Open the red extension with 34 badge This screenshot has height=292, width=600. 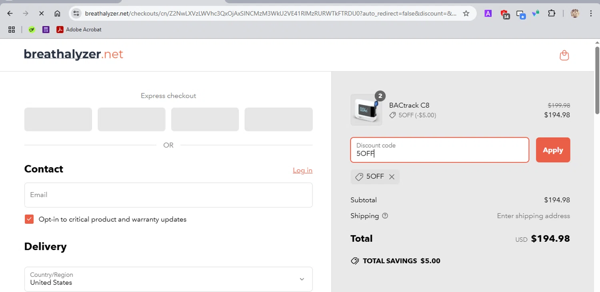[x=505, y=14]
